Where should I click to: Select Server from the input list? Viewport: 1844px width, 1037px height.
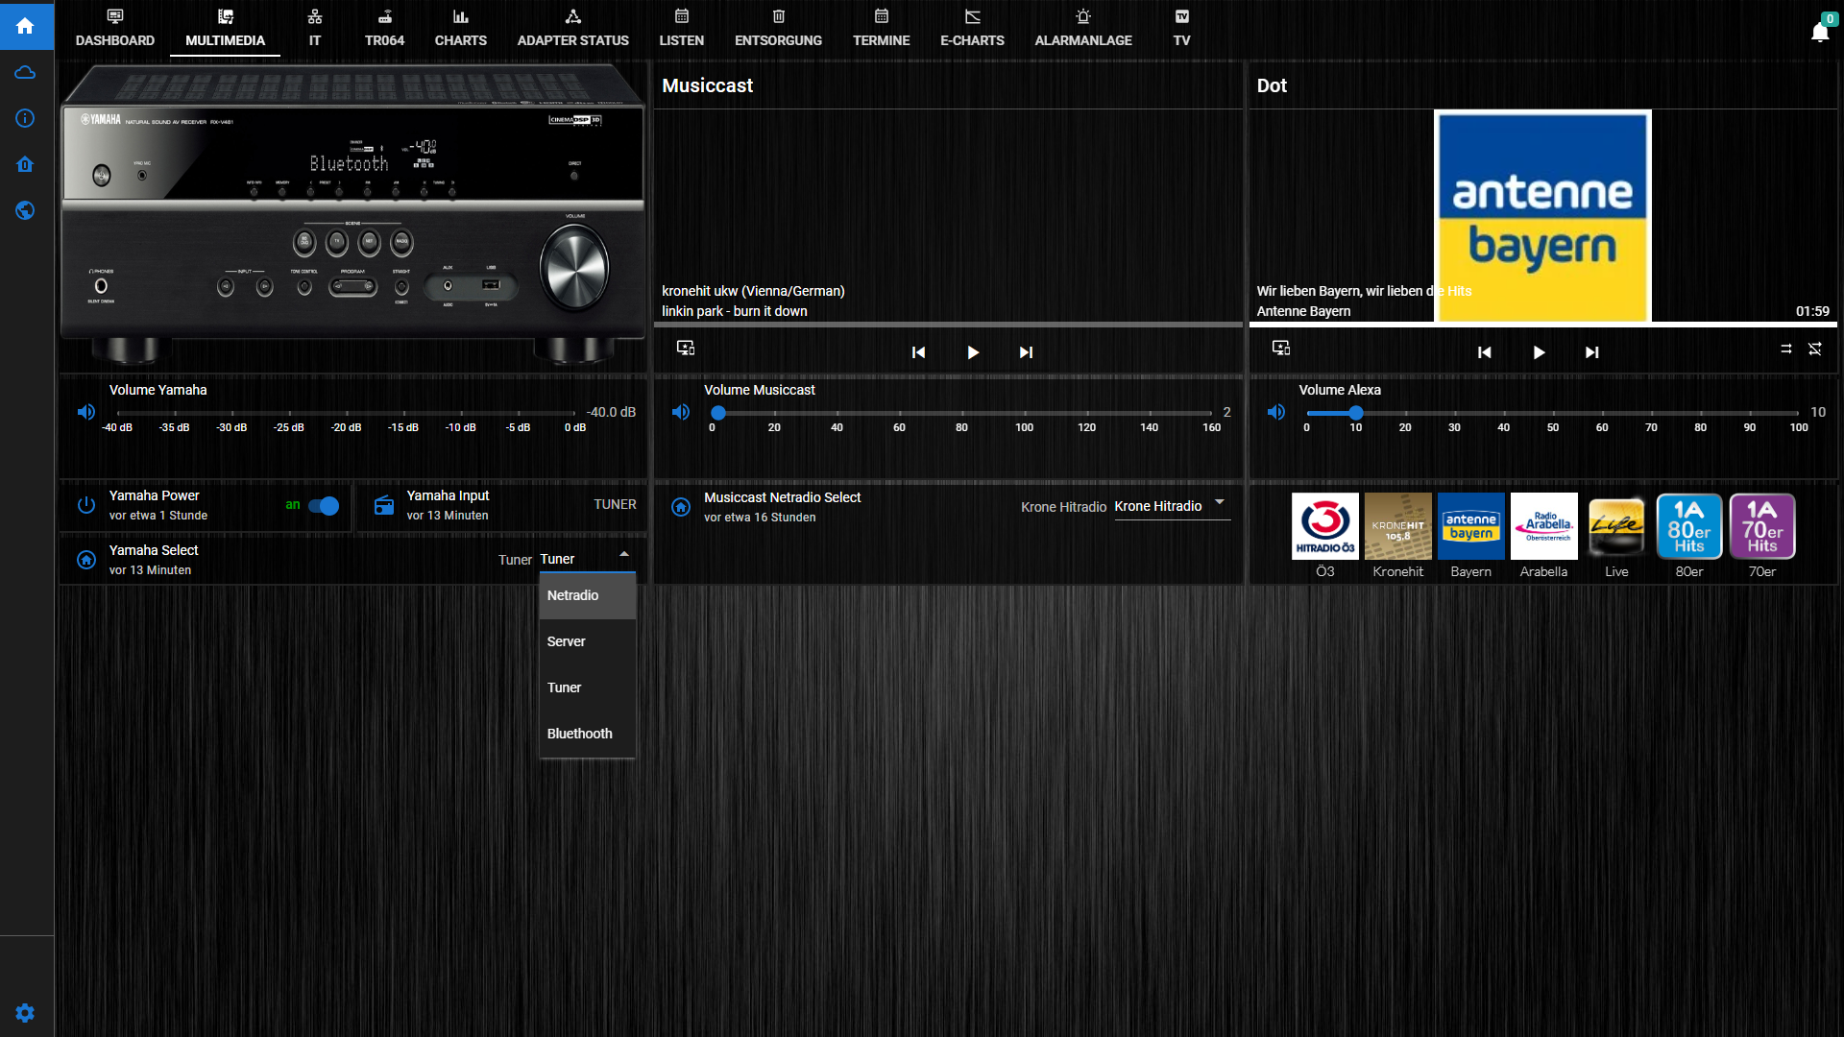pyautogui.click(x=588, y=641)
